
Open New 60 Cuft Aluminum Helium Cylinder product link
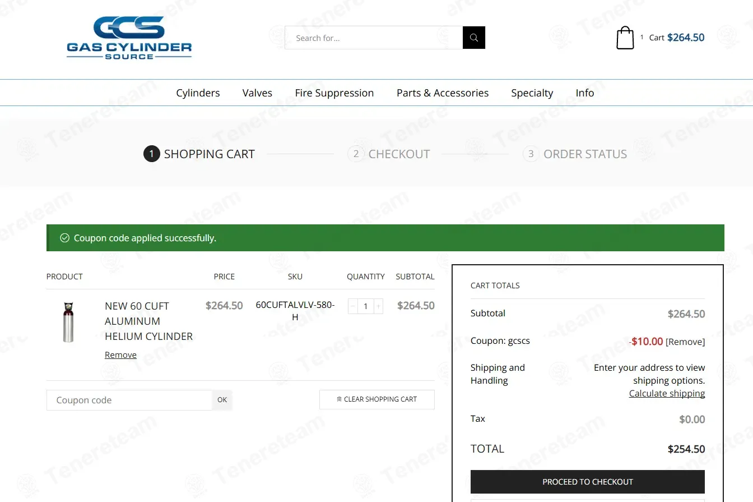149,321
